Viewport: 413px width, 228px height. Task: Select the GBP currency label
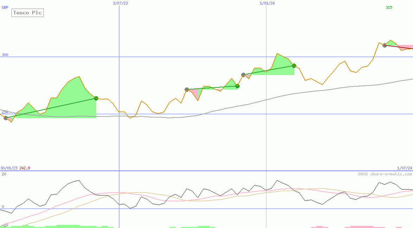pos(5,7)
